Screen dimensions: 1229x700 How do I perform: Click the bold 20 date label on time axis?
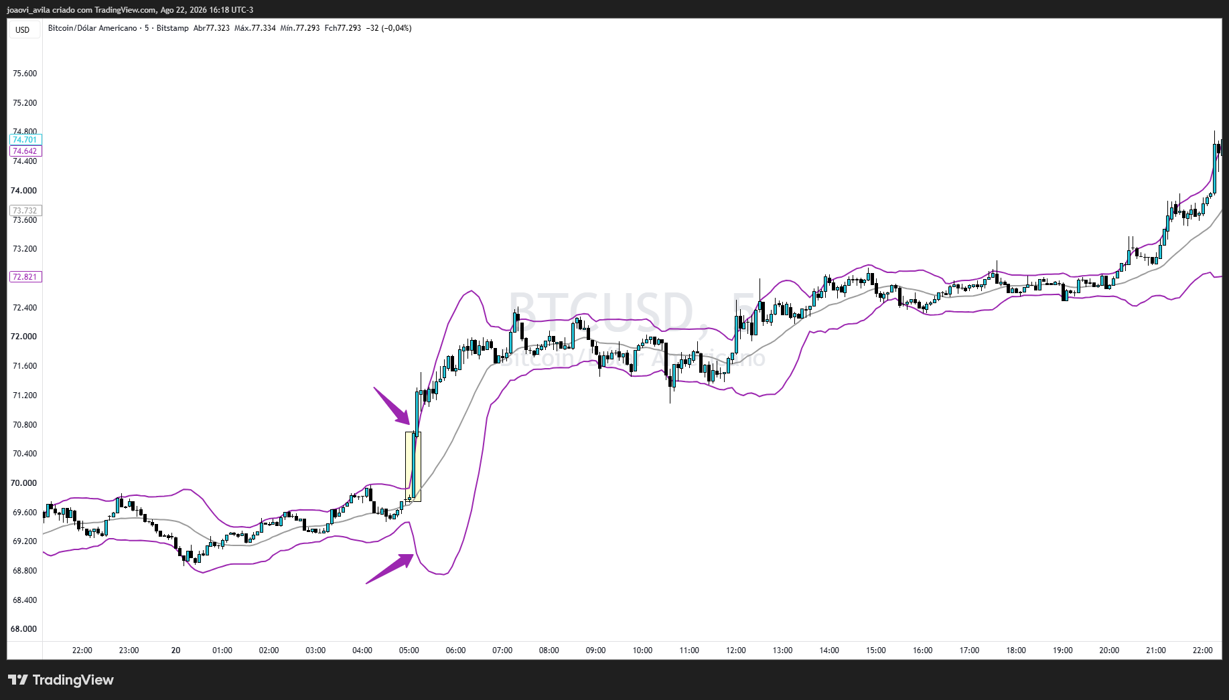[x=175, y=650]
